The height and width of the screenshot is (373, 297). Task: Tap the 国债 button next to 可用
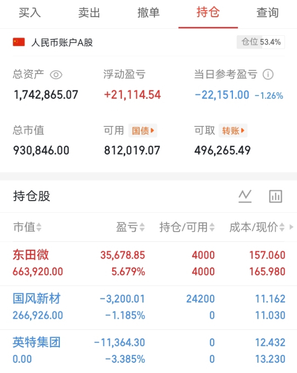[x=143, y=131]
